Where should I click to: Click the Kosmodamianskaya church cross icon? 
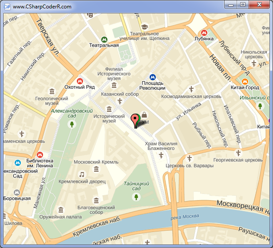[x=191, y=89]
